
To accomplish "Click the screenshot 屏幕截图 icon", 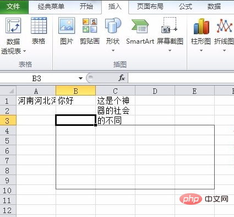I will click(x=170, y=25).
